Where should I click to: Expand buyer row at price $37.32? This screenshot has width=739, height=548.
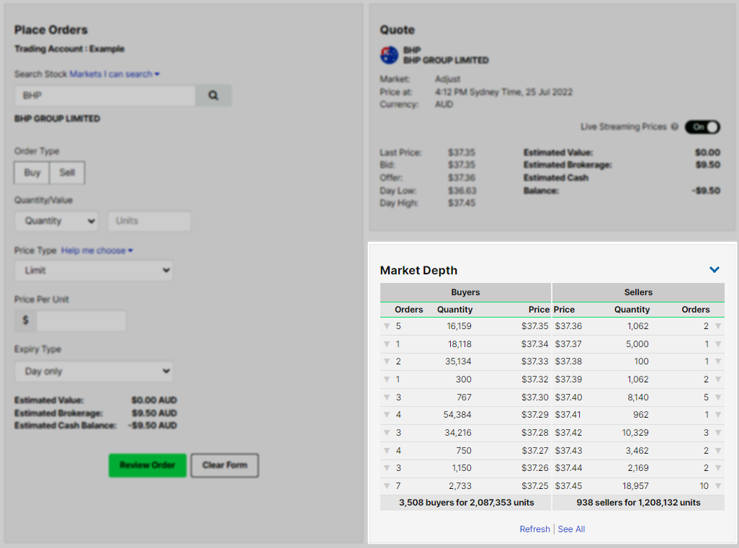(x=387, y=379)
